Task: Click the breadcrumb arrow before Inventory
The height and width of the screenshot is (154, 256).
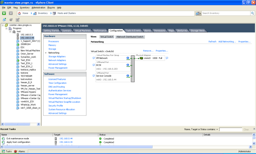Action: (31, 13)
